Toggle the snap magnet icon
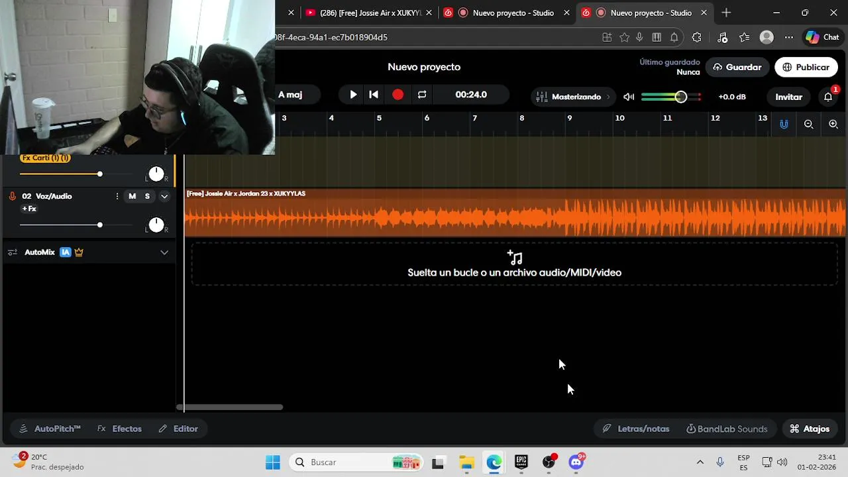 (x=784, y=124)
